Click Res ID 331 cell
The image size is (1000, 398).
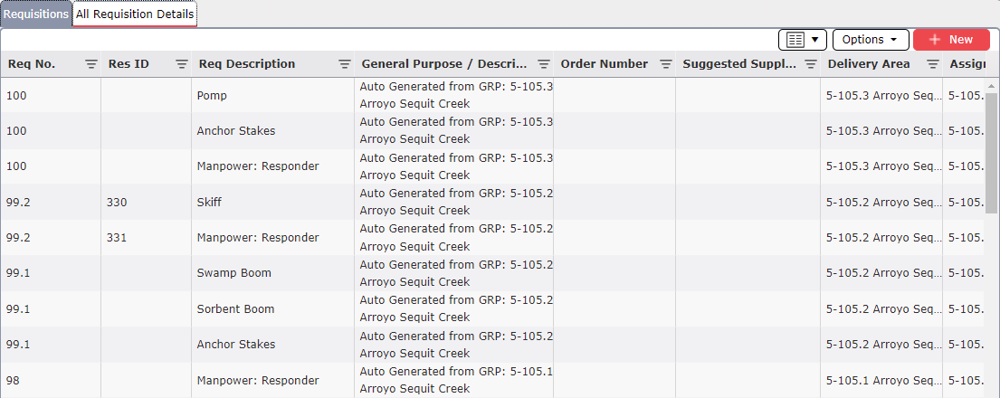pyautogui.click(x=117, y=238)
